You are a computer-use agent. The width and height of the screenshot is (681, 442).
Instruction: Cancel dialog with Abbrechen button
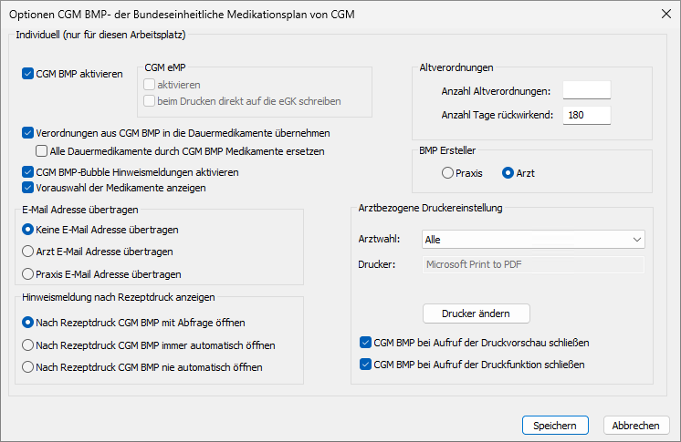(x=636, y=426)
